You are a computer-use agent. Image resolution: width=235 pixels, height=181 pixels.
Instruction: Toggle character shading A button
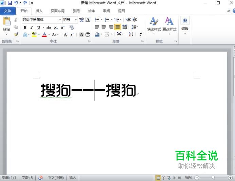(82, 35)
